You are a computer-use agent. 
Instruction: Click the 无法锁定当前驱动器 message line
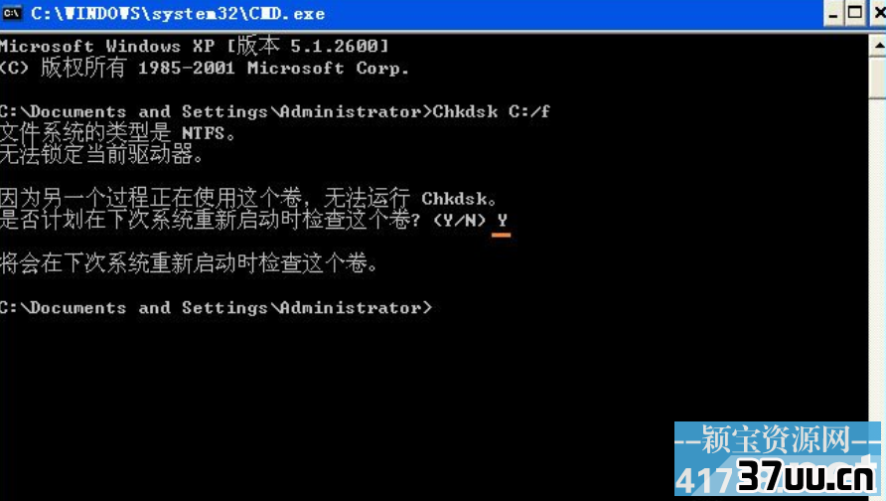101,154
